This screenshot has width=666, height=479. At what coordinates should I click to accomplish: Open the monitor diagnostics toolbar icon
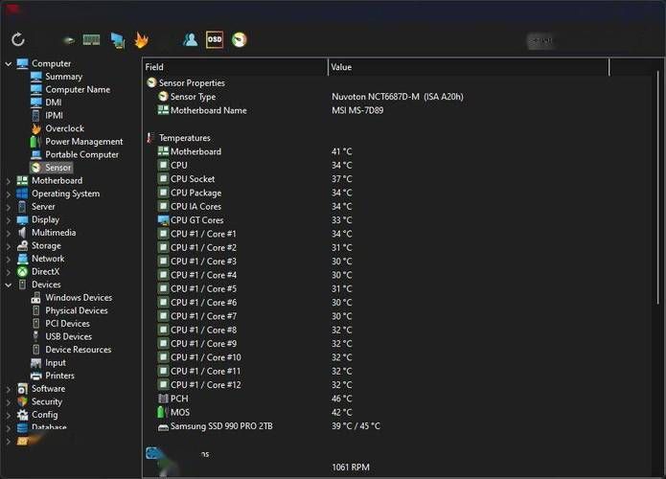coord(117,39)
